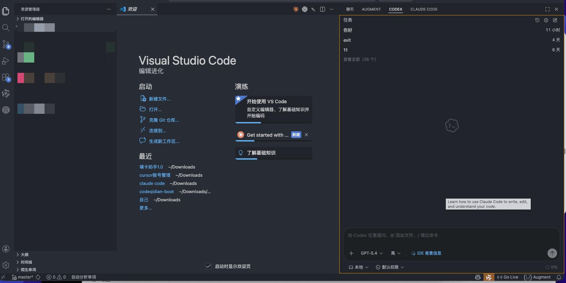Split the editor to the right

[323, 9]
